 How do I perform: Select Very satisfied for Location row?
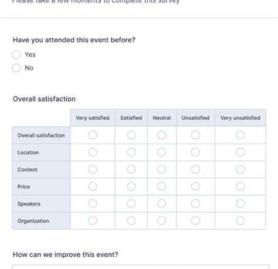(93, 152)
